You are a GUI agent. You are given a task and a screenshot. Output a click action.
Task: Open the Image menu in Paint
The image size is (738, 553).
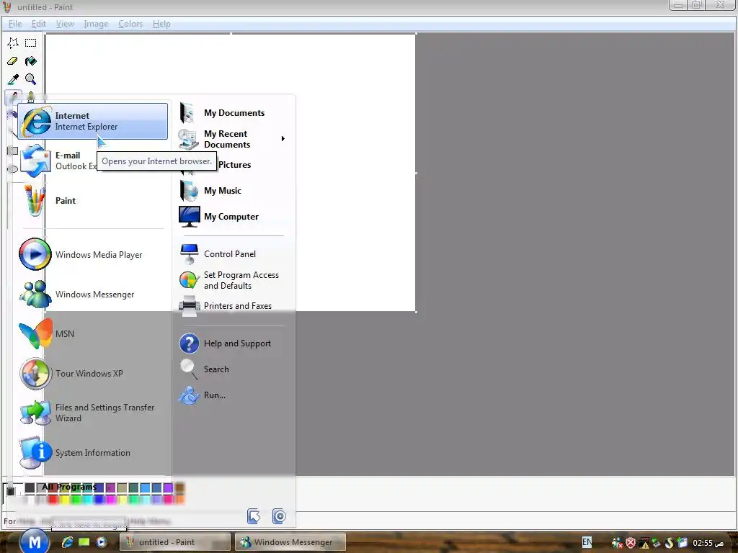tap(96, 24)
